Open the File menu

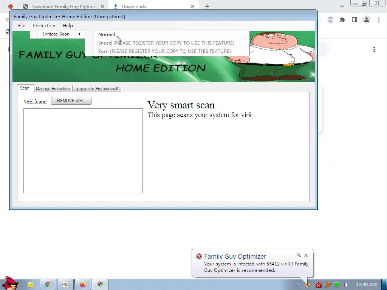click(22, 26)
